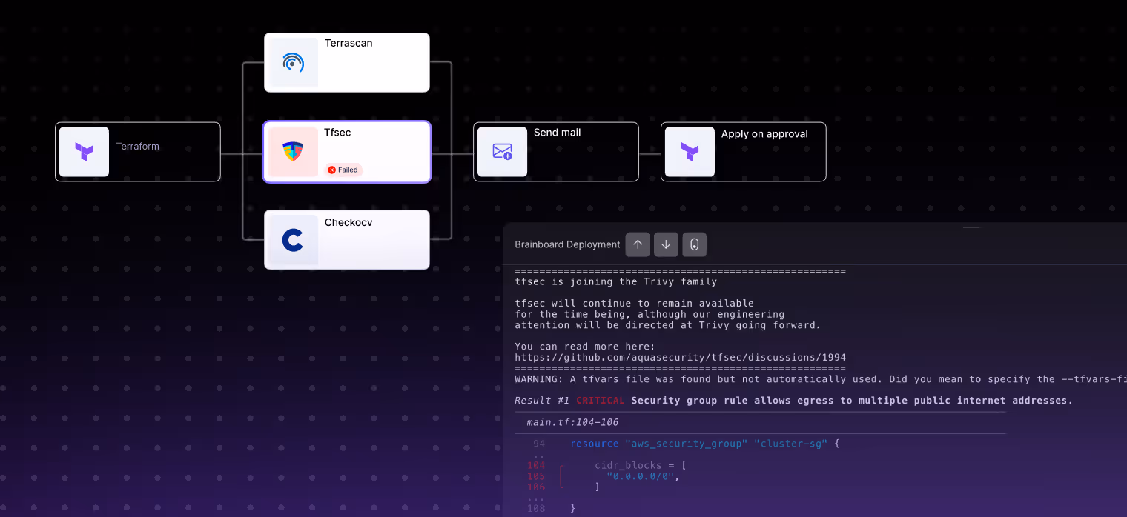Click the Apply on approval Terraform icon
Viewport: 1127px width, 517px height.
690,152
